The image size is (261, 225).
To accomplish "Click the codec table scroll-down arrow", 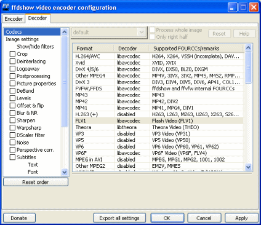I will (x=248, y=167).
